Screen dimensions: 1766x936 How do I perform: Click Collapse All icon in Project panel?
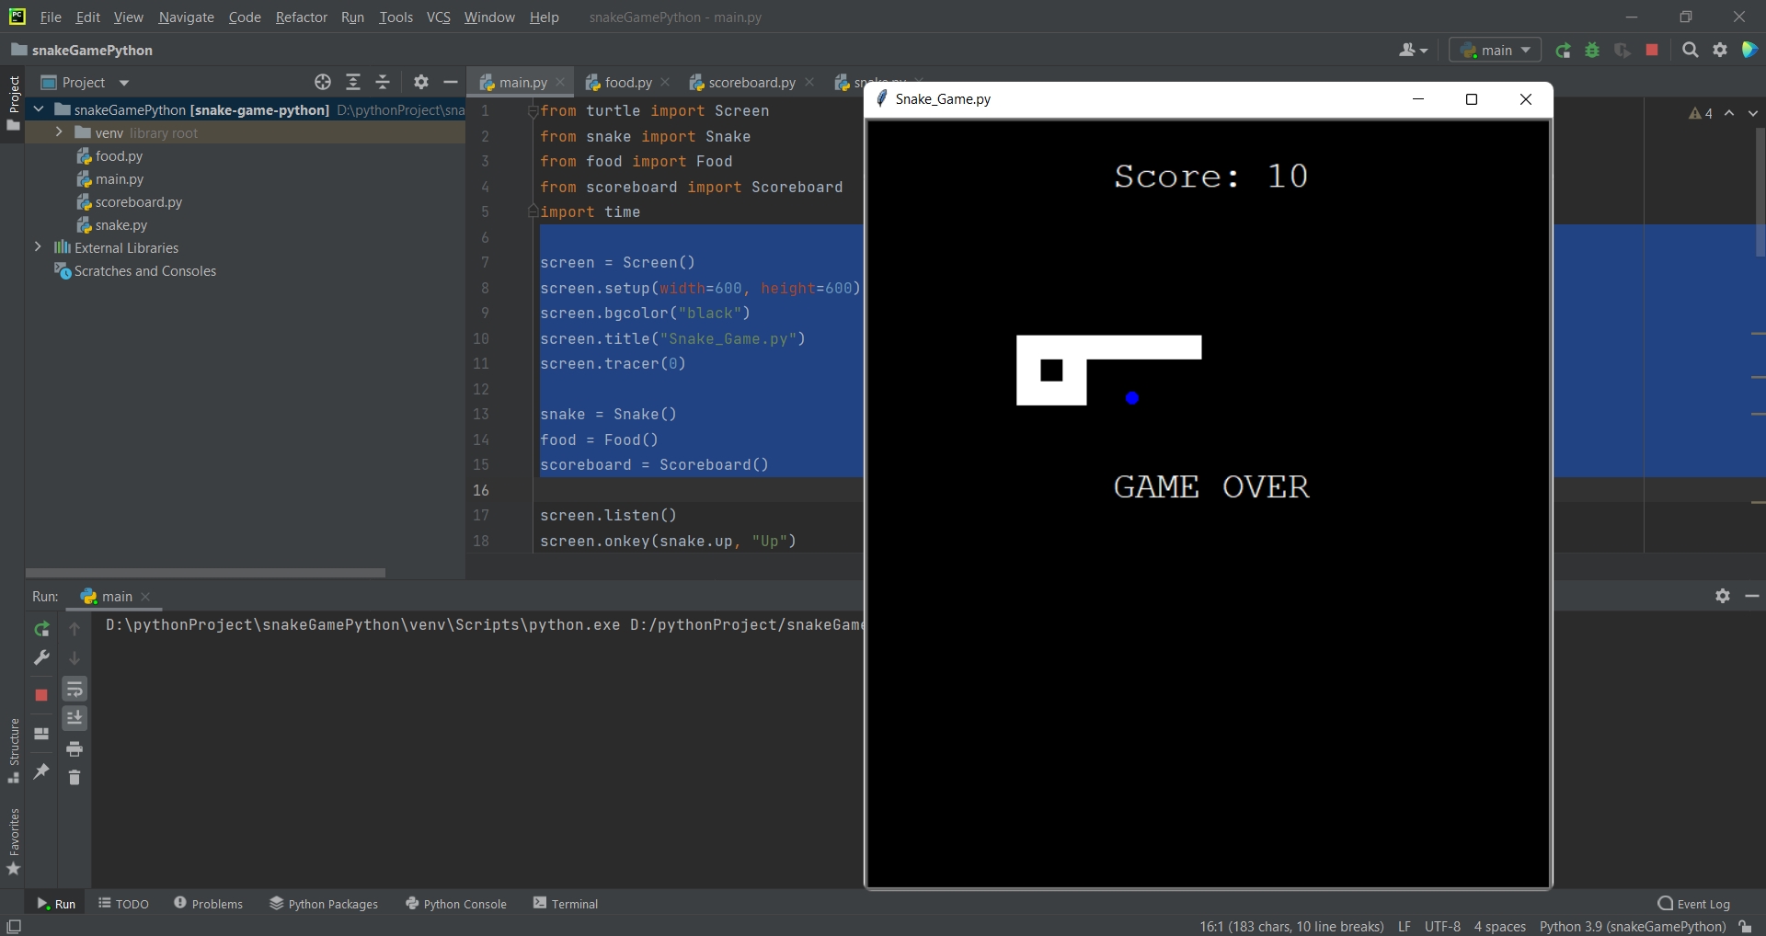(x=384, y=83)
